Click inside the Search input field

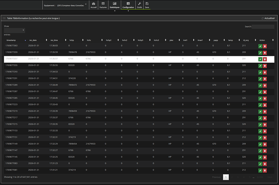[x=263, y=27]
